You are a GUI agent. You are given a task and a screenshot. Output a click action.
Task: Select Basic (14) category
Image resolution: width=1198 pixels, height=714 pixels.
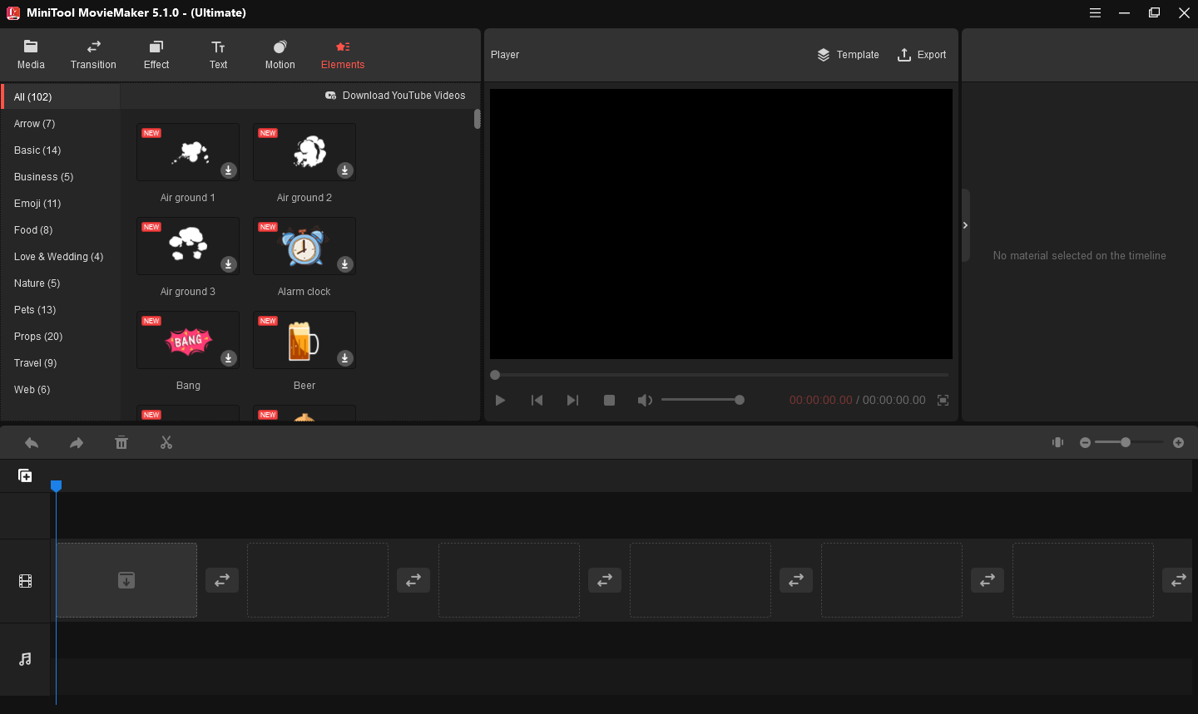61,150
